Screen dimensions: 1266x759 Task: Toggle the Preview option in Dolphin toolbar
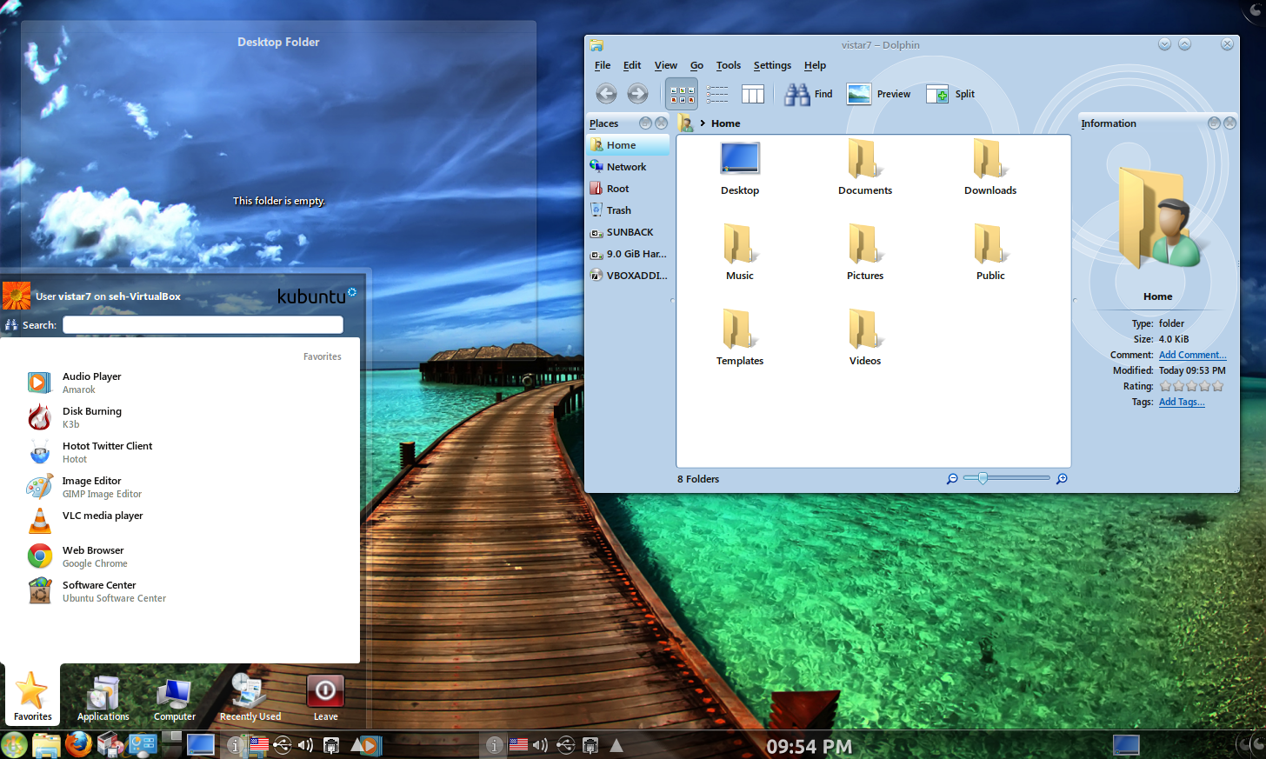pos(879,94)
